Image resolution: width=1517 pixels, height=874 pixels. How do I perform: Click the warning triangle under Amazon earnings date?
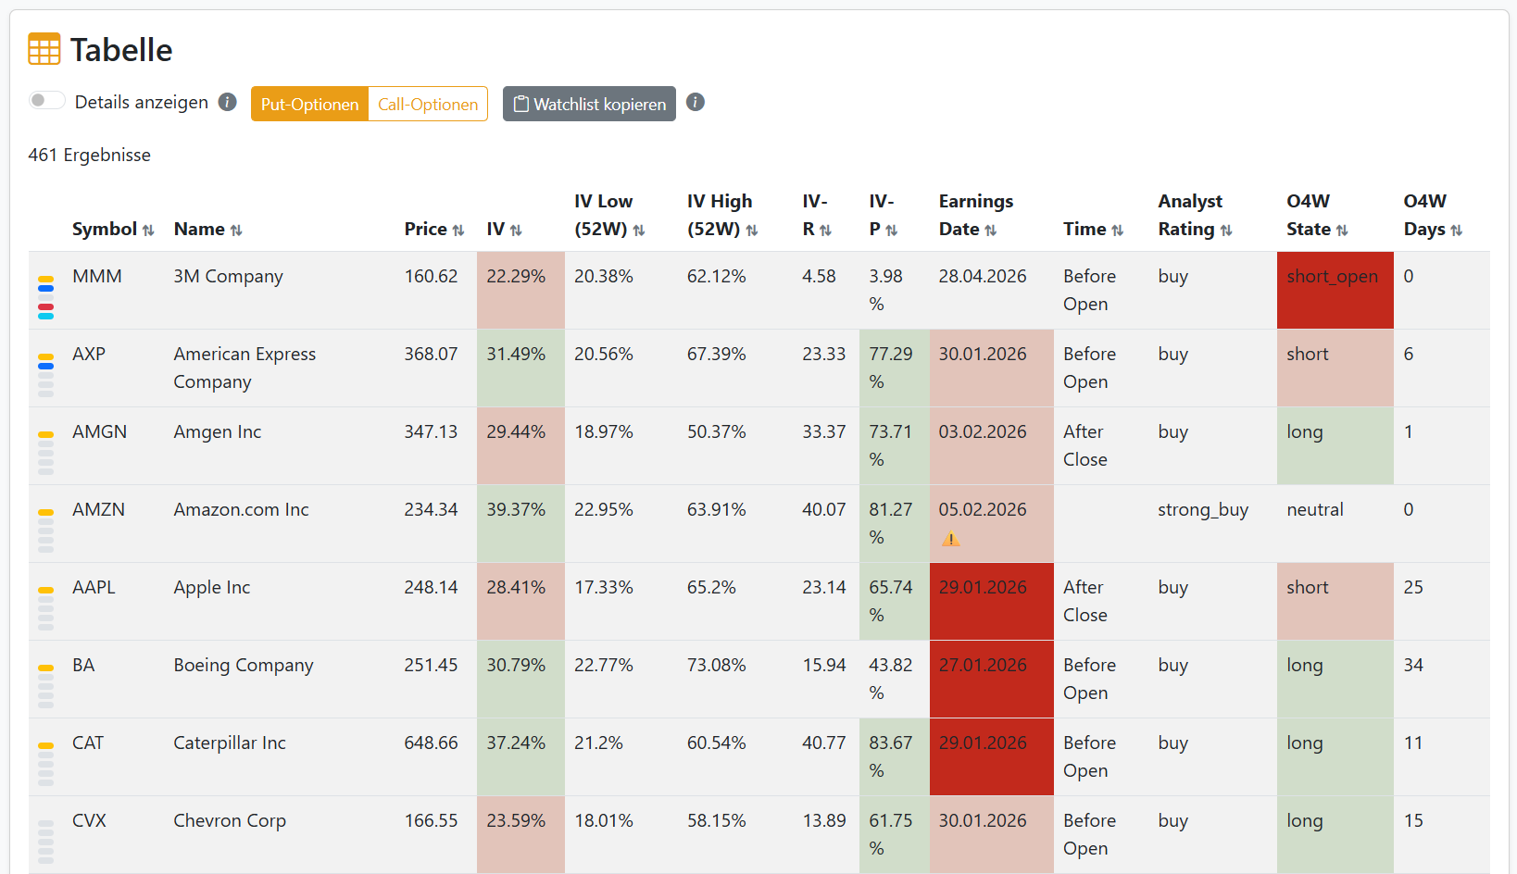point(950,539)
